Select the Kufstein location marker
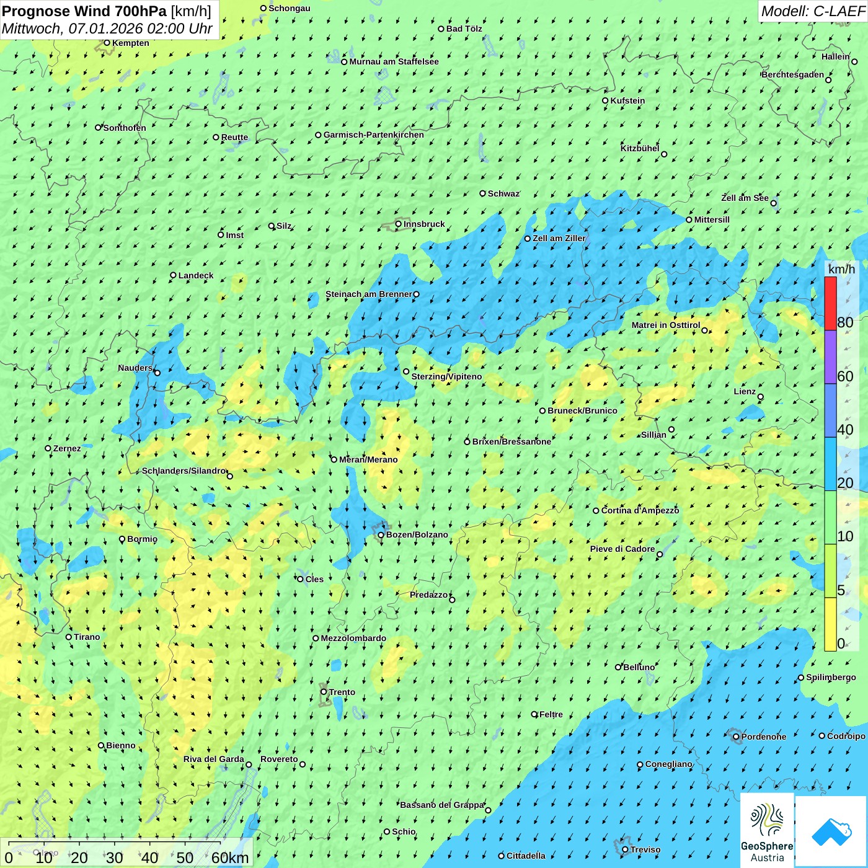868x868 pixels. [x=606, y=100]
